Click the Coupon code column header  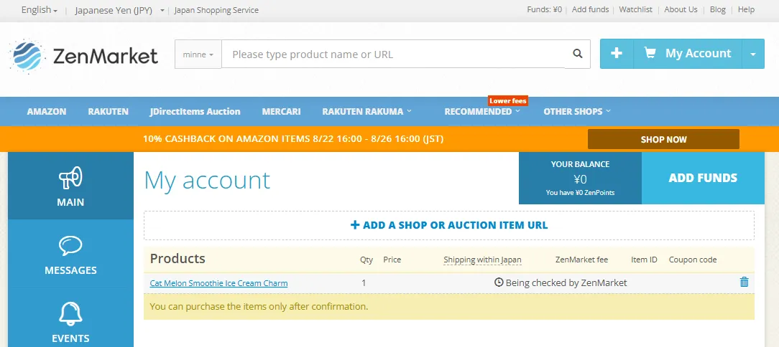point(693,260)
